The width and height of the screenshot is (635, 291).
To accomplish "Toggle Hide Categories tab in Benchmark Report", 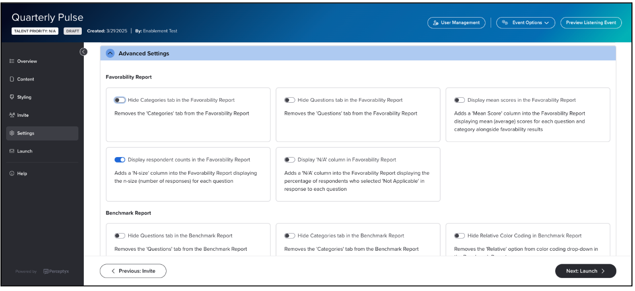I will click(x=289, y=236).
